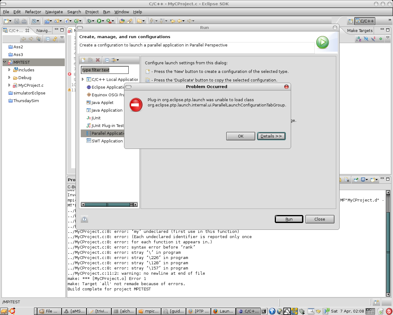Click the Run button in Run dialog
393x315 pixels.
(289, 219)
